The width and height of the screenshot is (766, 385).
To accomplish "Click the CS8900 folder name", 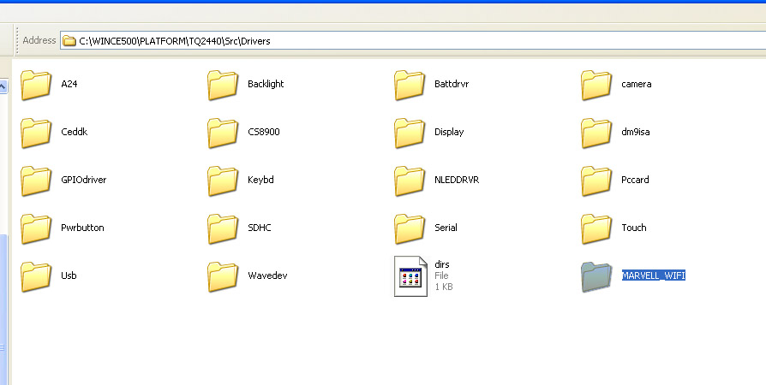I will pyautogui.click(x=264, y=132).
